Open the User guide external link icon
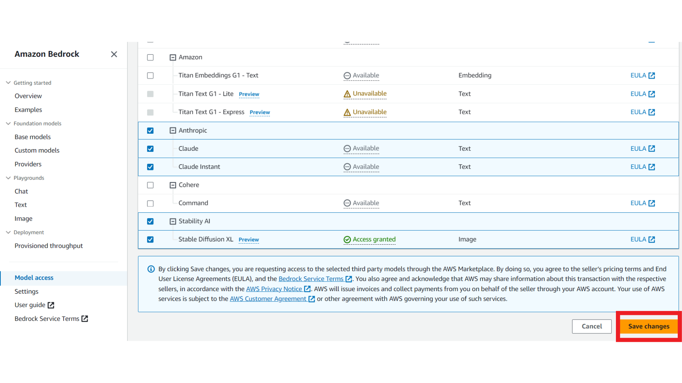This screenshot has width=682, height=383. pos(51,305)
